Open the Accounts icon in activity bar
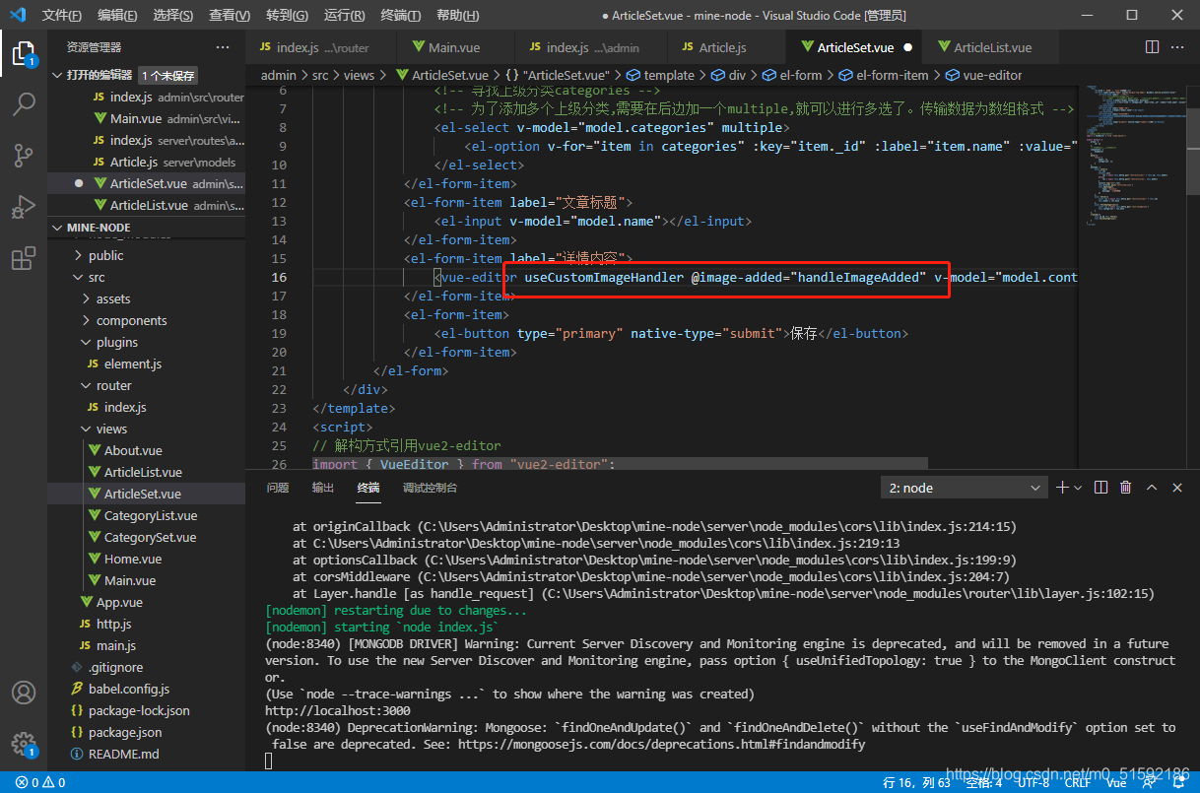Viewport: 1200px width, 793px height. [24, 693]
